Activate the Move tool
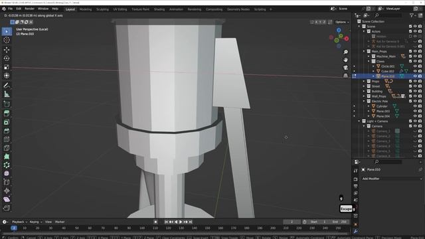 7,50
